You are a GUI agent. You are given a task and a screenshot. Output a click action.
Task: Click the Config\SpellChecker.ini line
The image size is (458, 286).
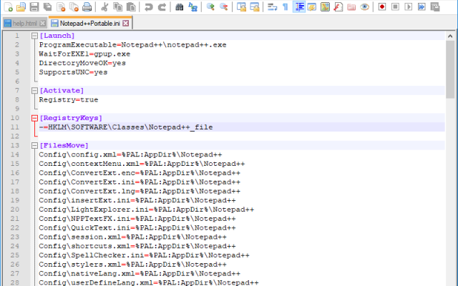tap(144, 255)
